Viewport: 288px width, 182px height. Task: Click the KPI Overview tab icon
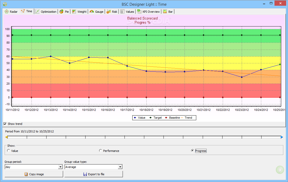(139, 12)
